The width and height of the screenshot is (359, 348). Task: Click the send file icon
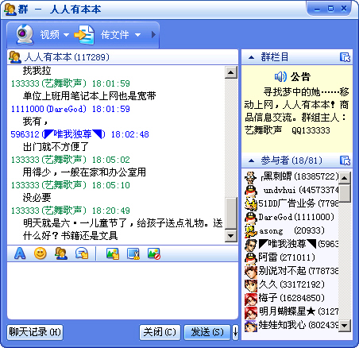click(x=85, y=35)
